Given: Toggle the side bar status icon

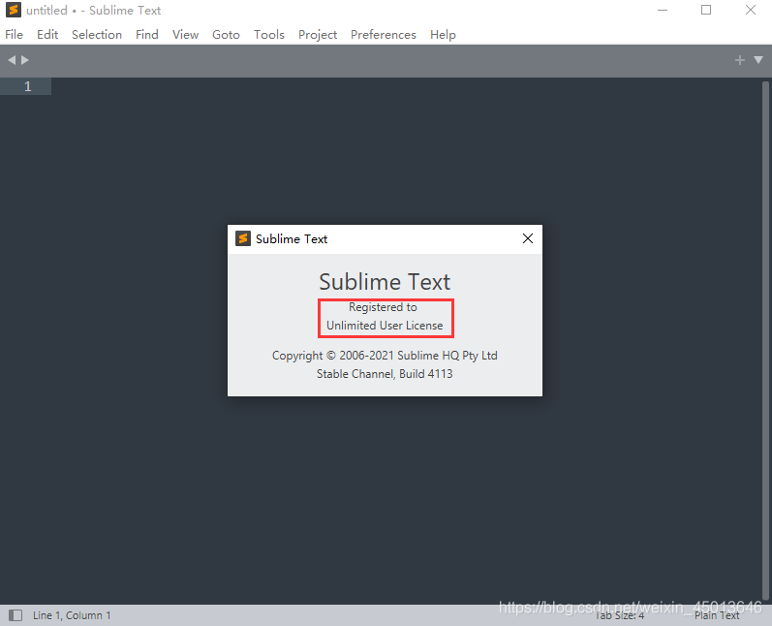Looking at the screenshot, I should [15, 615].
